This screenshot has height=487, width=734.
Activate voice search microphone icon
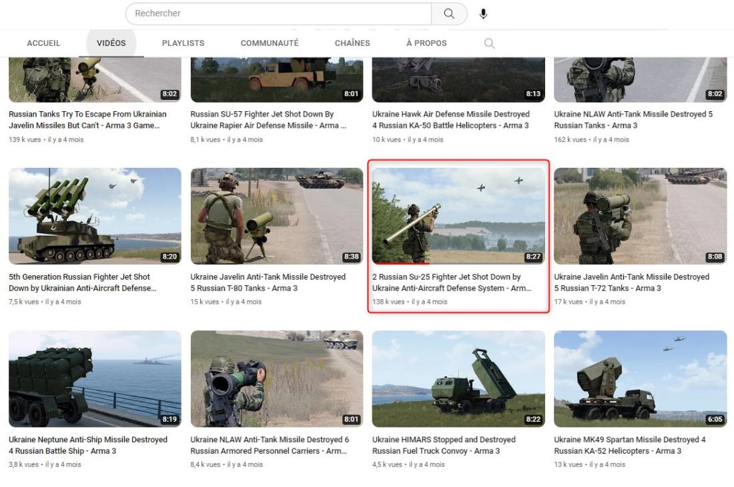pos(484,13)
